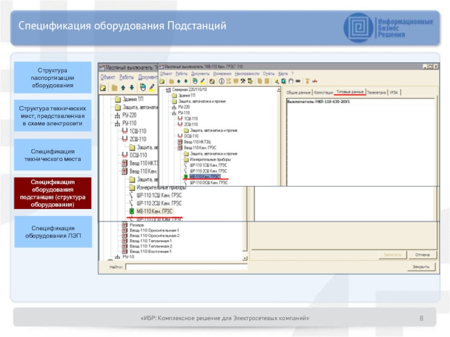This screenshot has height=337, width=450.
Task: Switch to Общие данные tab
Action: (299, 93)
